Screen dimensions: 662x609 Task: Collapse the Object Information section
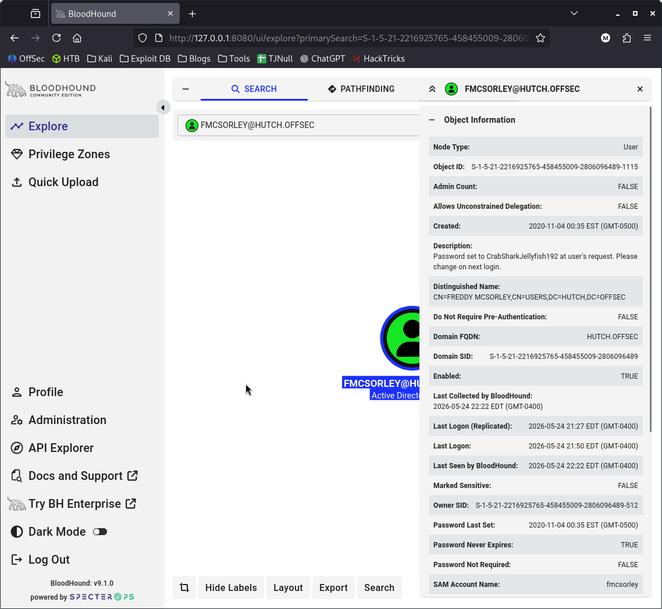coord(432,120)
